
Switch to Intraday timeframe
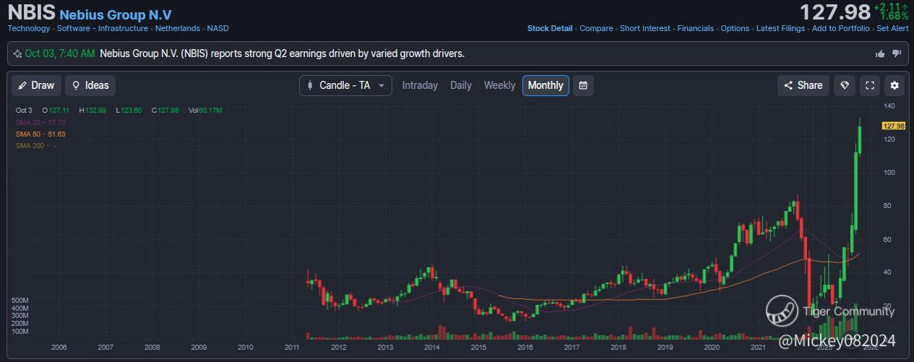pyautogui.click(x=420, y=85)
